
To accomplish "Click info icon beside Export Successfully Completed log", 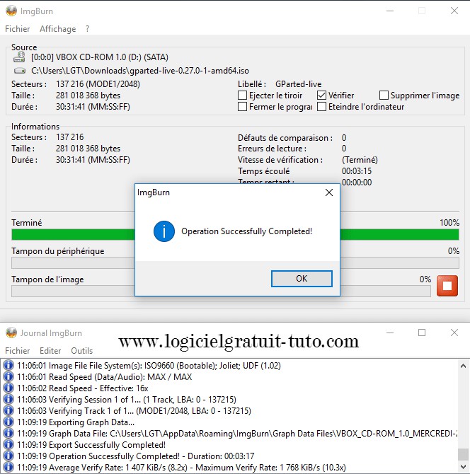I will [x=8, y=445].
